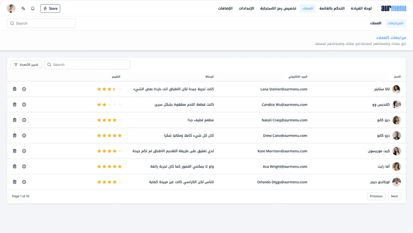The image size is (413, 233).
Task: Go to لوحة القيادة dashboard menu
Action: pyautogui.click(x=361, y=8)
